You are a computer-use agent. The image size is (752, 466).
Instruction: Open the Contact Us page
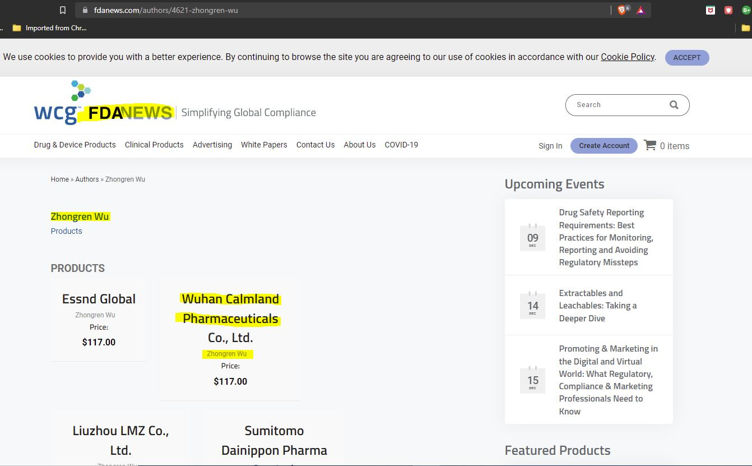coord(315,145)
